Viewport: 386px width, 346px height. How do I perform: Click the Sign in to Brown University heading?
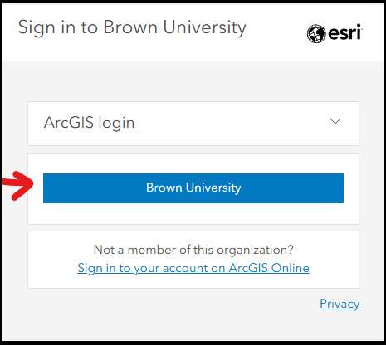pyautogui.click(x=132, y=28)
